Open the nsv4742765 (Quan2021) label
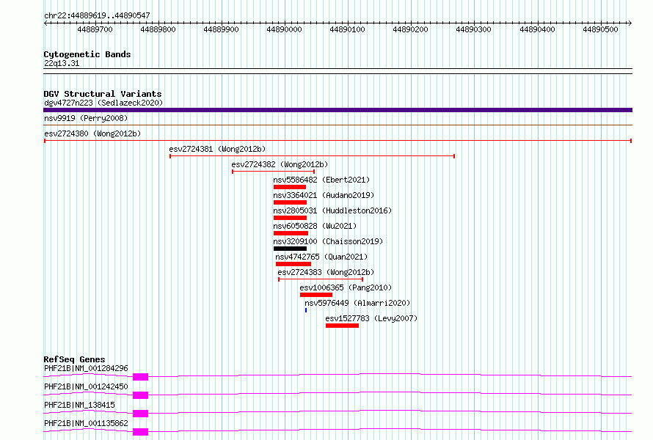 [321, 257]
